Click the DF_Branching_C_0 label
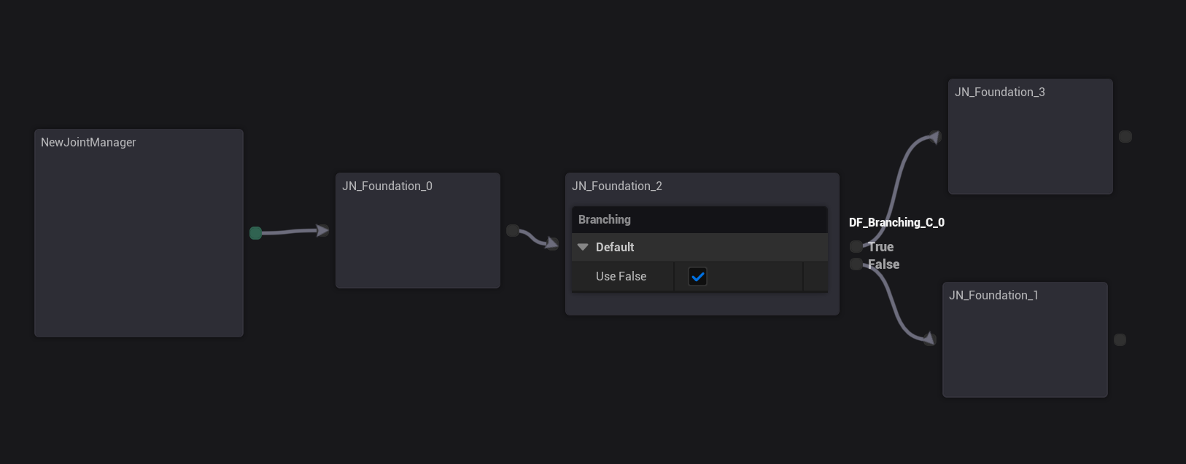This screenshot has height=464, width=1186. coord(896,223)
